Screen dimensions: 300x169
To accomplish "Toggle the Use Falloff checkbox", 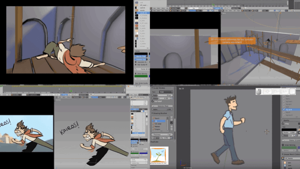I will tap(153, 101).
